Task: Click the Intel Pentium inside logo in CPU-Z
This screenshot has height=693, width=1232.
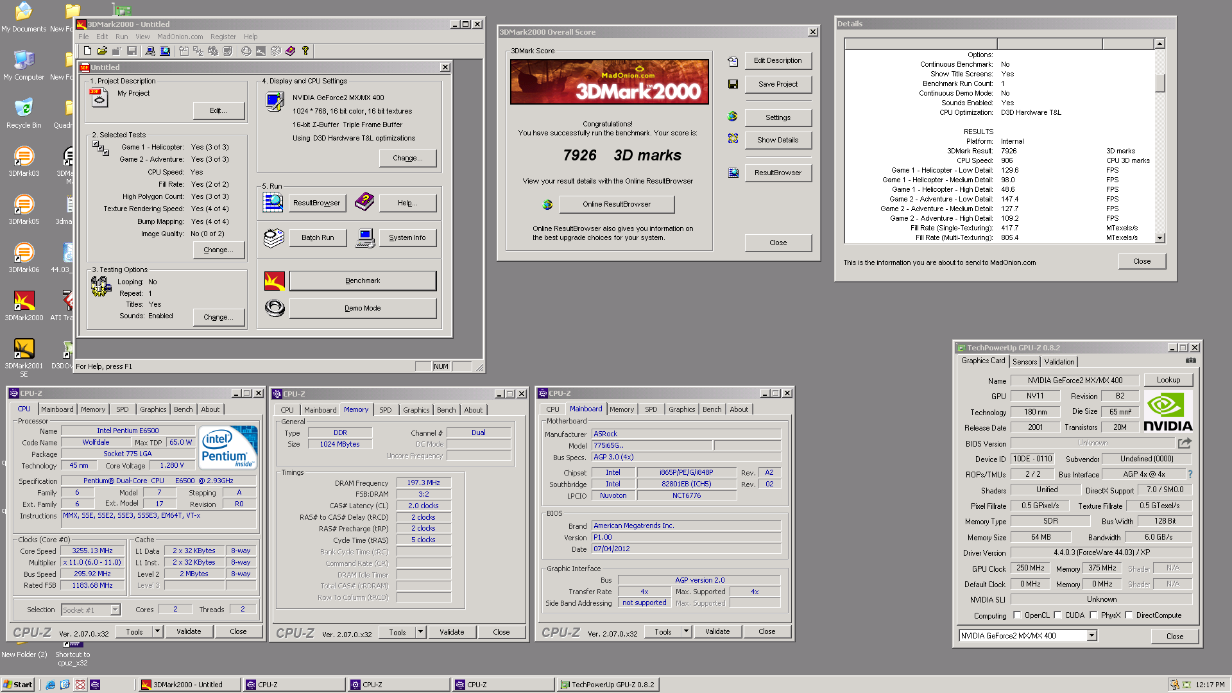Action: pos(228,447)
